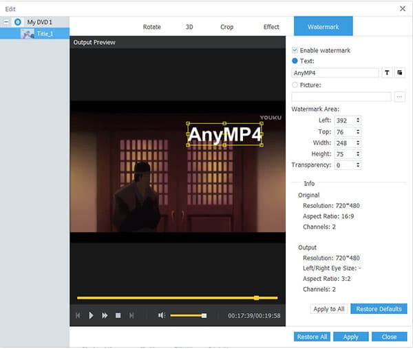Open the Effect tab
Viewport: 413px width, 349px height.
coord(271,27)
